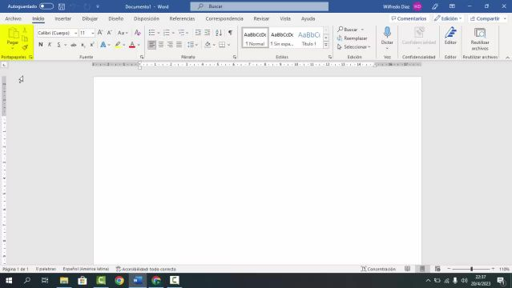Open Microsoft Store from taskbar
This screenshot has height=288, width=512.
tap(83, 281)
